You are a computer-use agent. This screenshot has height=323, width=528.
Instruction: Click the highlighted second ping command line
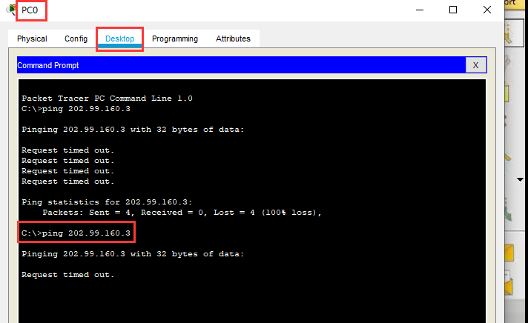tap(76, 233)
